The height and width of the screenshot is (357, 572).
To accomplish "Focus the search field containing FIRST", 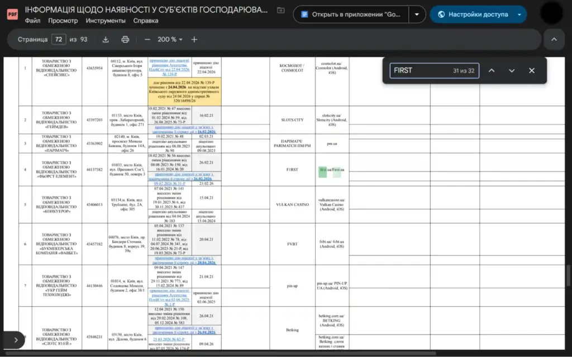I will [x=434, y=71].
